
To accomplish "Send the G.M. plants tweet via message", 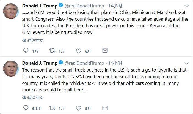I will click(105, 51).
